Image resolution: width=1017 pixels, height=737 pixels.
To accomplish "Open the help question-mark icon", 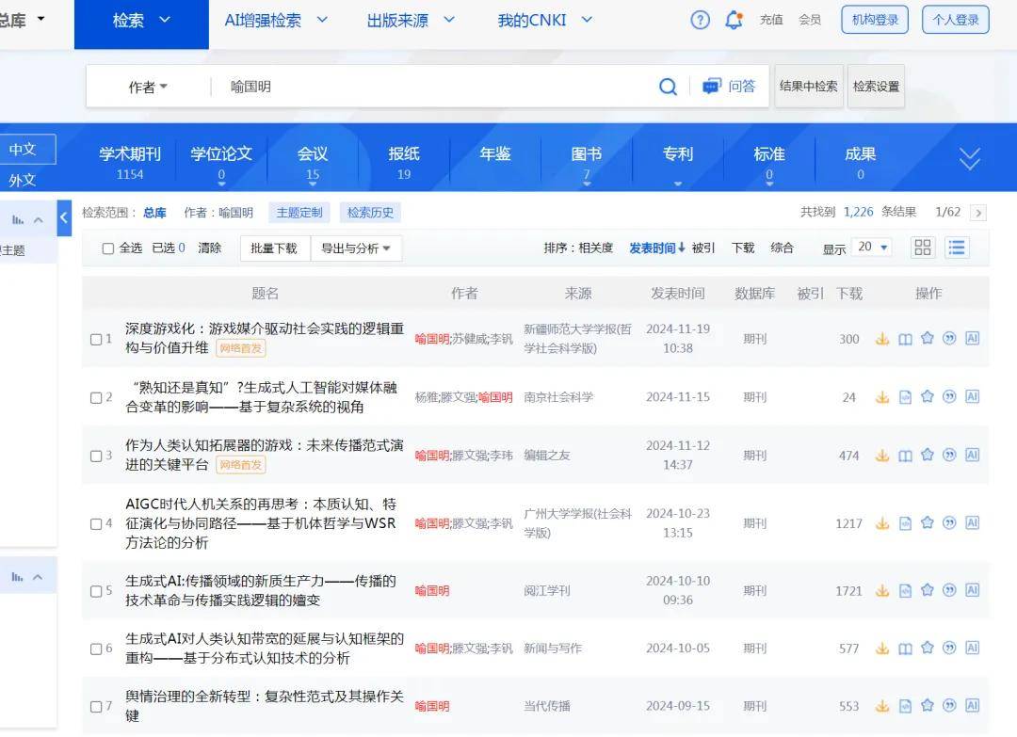I will tap(700, 19).
